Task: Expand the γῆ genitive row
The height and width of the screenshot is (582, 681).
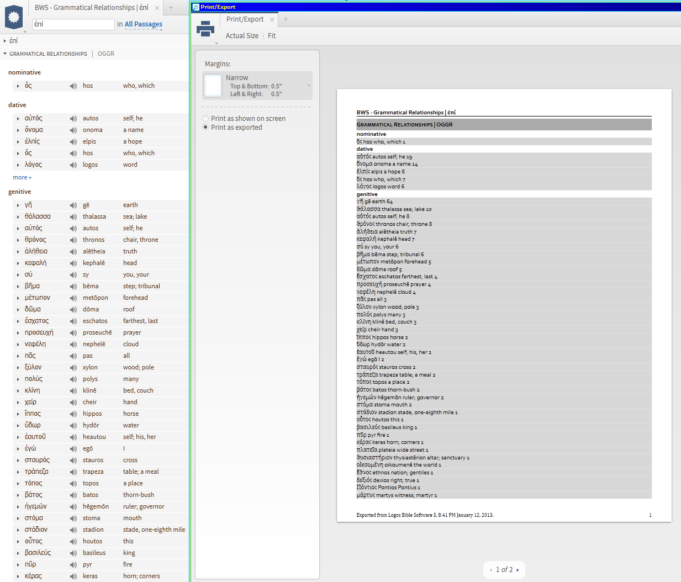Action: pyautogui.click(x=18, y=205)
